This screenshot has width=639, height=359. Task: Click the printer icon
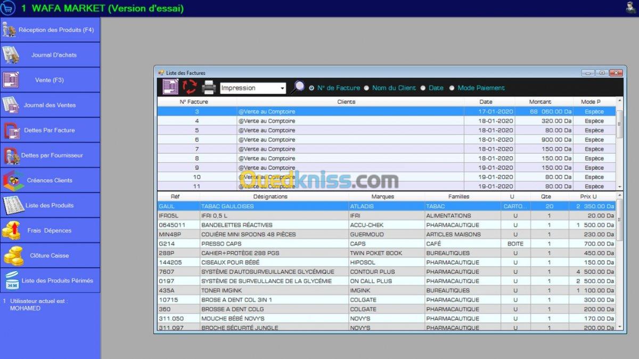209,87
